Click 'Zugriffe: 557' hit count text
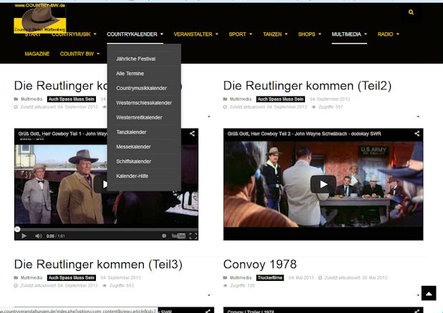 tap(331, 107)
